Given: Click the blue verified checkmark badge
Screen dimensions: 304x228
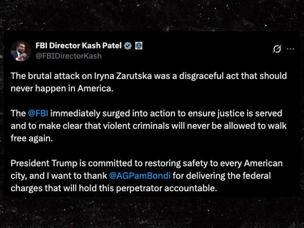Looking at the screenshot, I should coord(129,46).
